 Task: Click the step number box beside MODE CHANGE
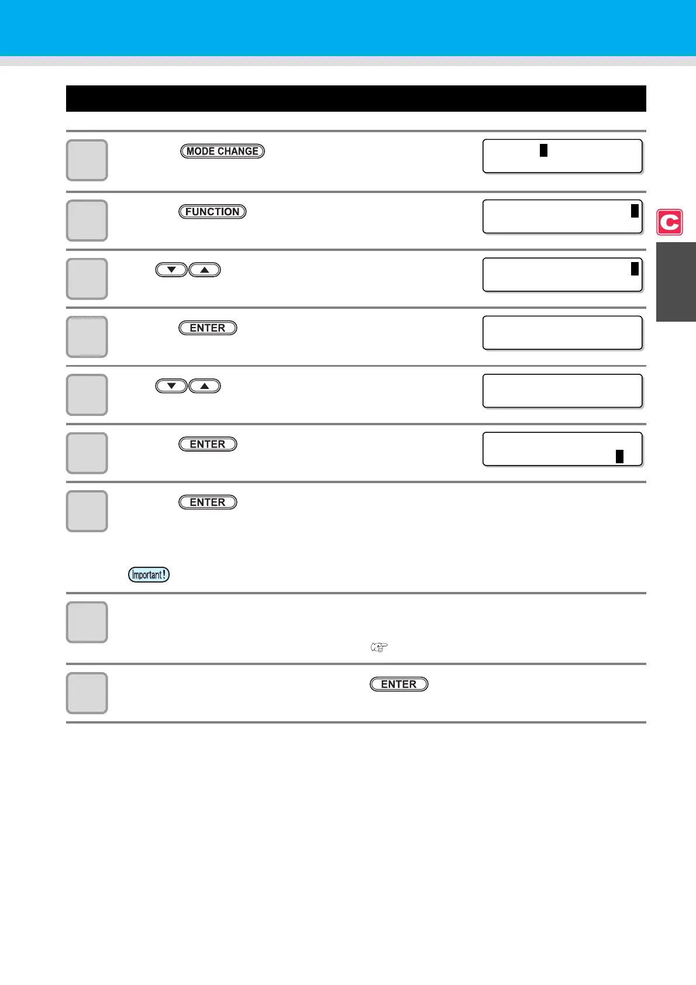coord(87,160)
